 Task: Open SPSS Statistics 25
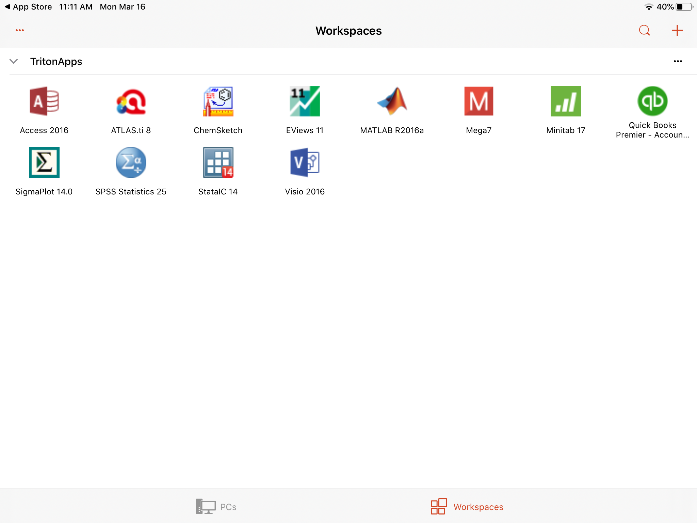pyautogui.click(x=131, y=163)
